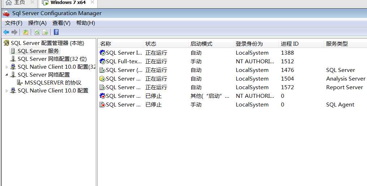367x186 pixels.
Task: Click the process ID 1572 cell
Action: (x=287, y=87)
